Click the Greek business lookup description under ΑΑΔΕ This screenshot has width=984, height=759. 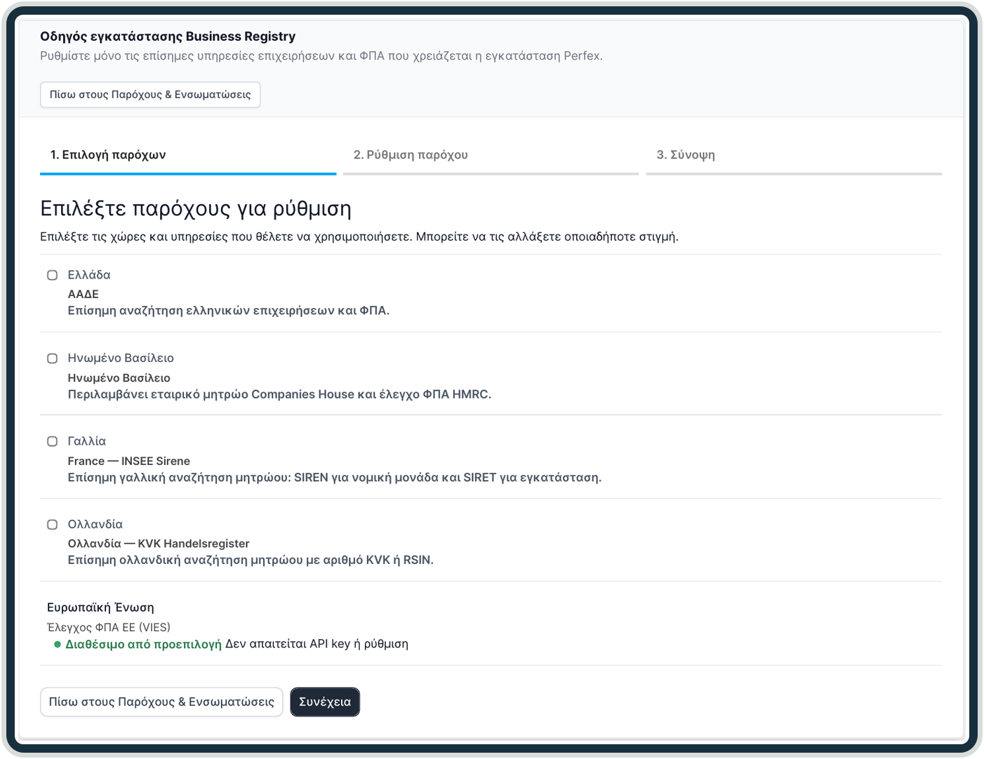[228, 311]
